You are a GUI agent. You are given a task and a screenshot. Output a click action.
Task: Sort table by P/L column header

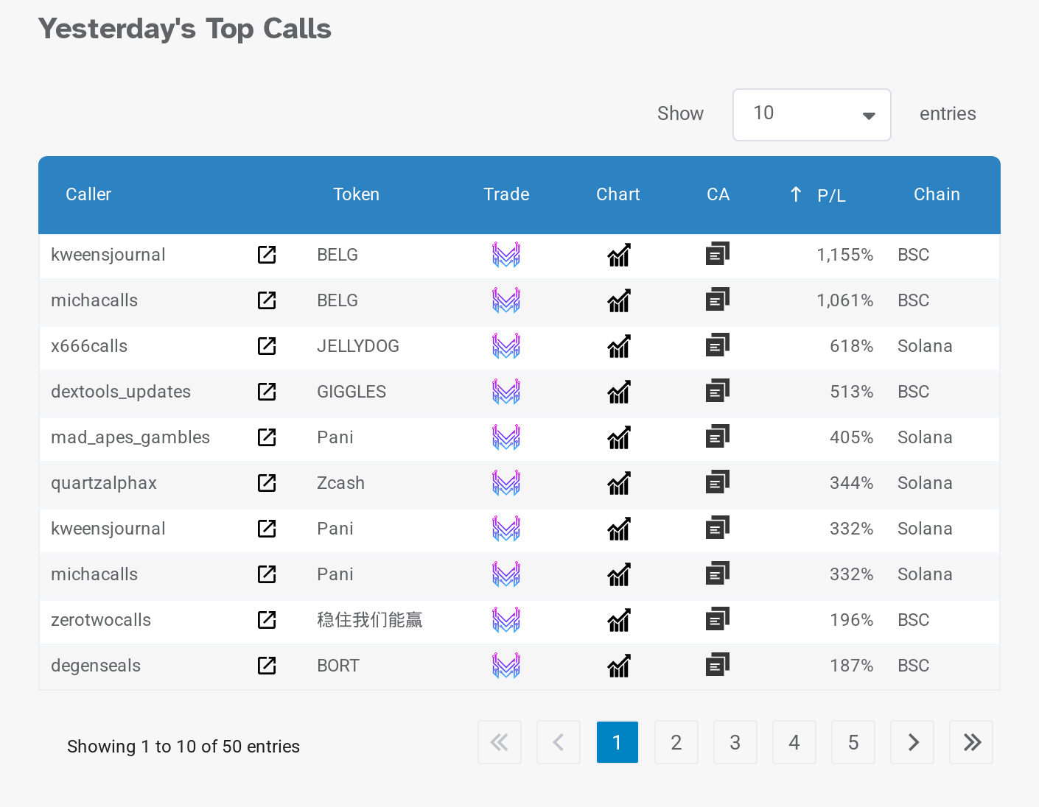[830, 195]
